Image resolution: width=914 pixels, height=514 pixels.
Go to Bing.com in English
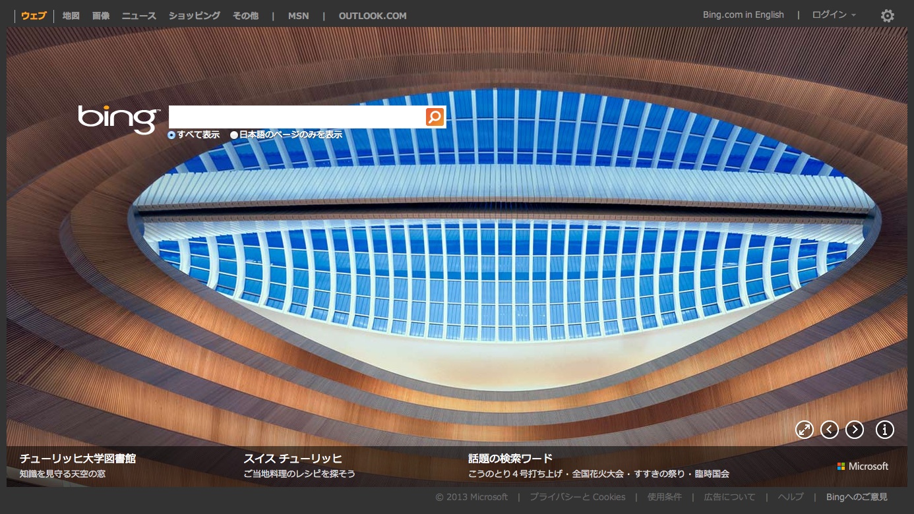point(743,15)
